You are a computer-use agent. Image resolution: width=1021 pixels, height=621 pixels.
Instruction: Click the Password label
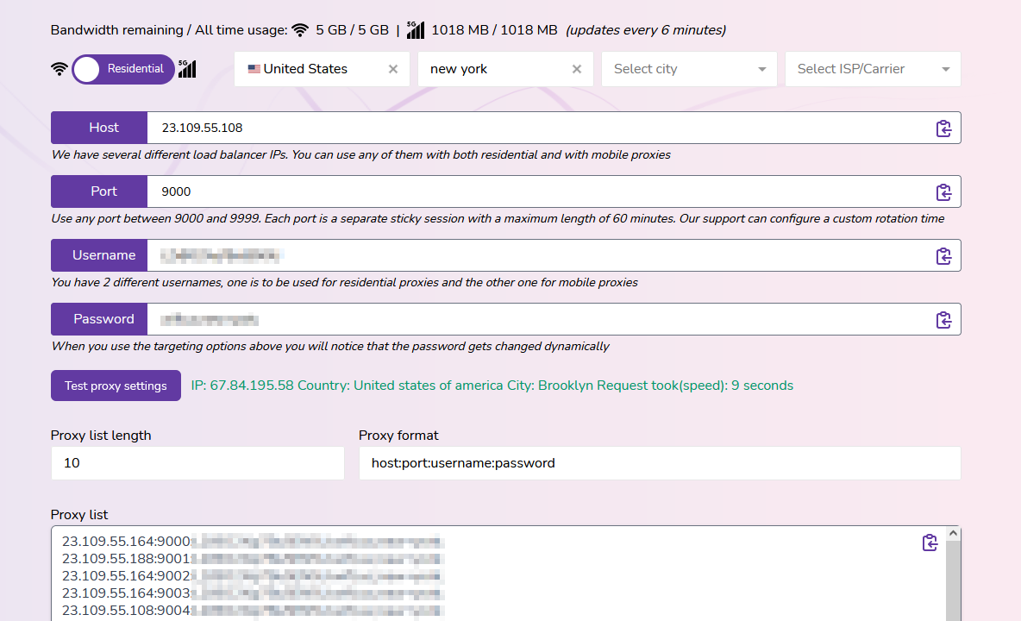click(99, 319)
